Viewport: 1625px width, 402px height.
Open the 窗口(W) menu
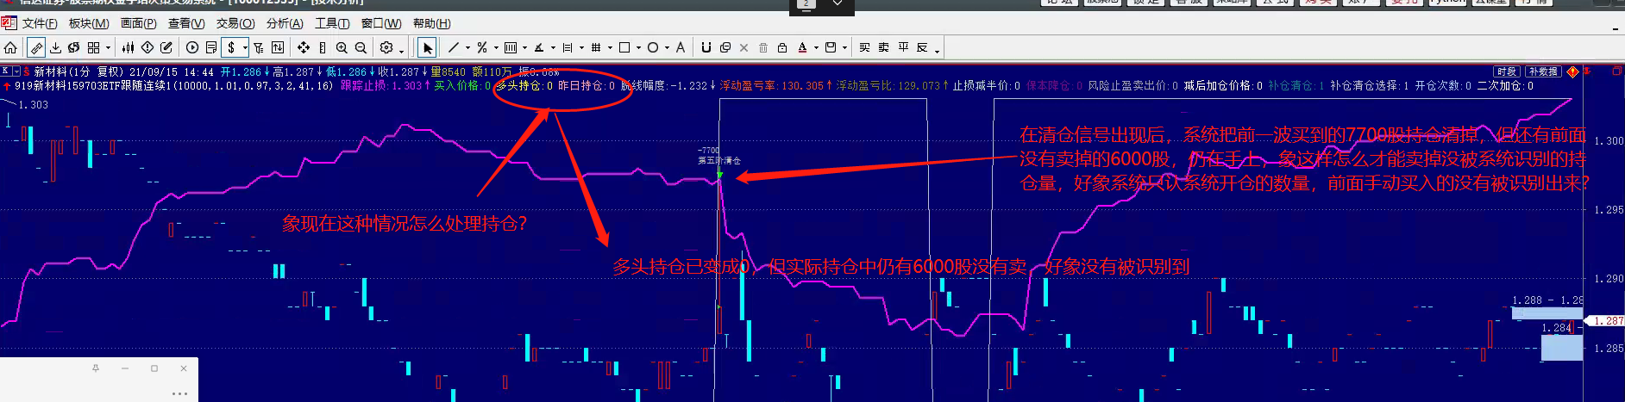pyautogui.click(x=381, y=23)
